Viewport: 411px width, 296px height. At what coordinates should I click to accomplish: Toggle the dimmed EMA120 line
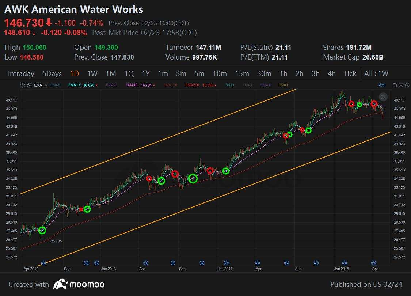tap(170, 85)
